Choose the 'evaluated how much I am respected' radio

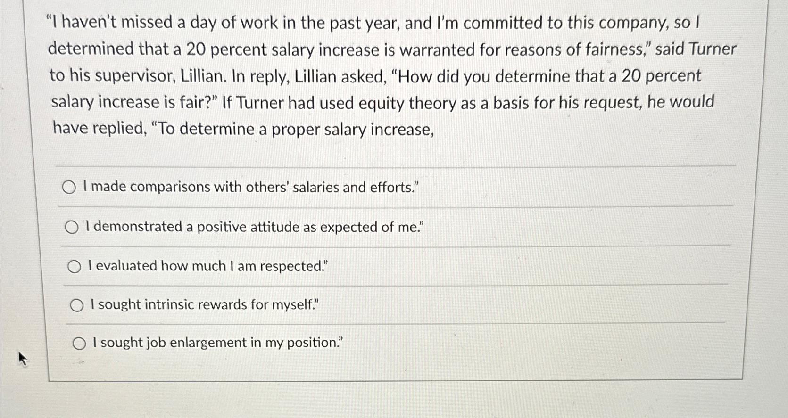(74, 267)
